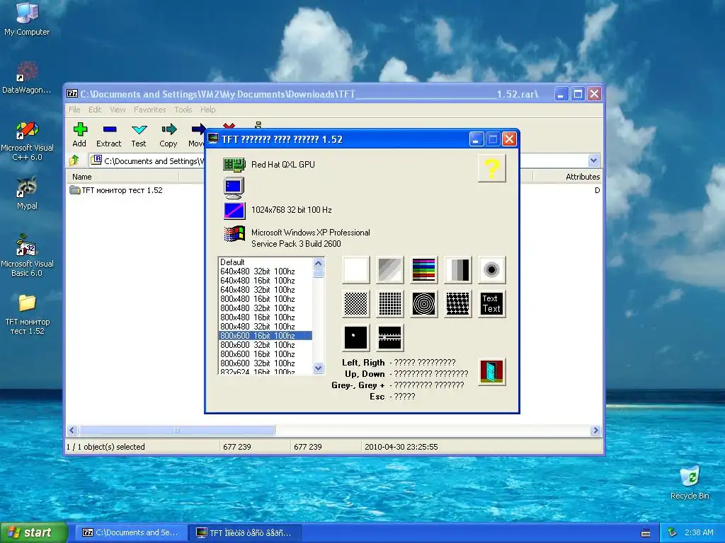Open the File menu in 7-Zip
This screenshot has width=725, height=543.
click(x=74, y=110)
